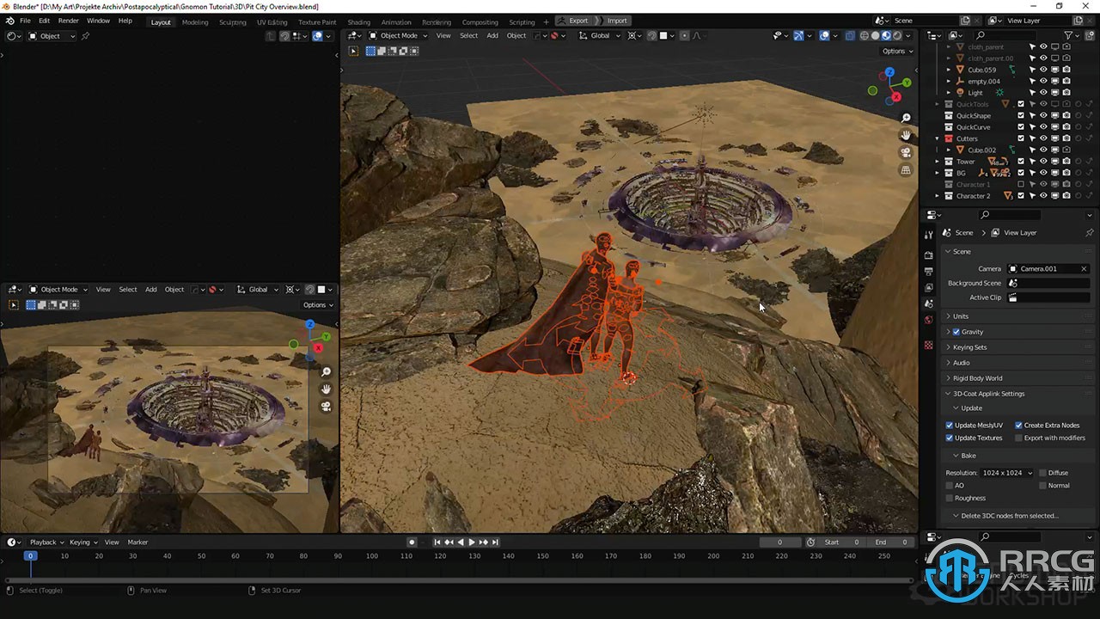Open Global transform orientation dropdown in main viewport
The image size is (1100, 619).
[x=599, y=35]
